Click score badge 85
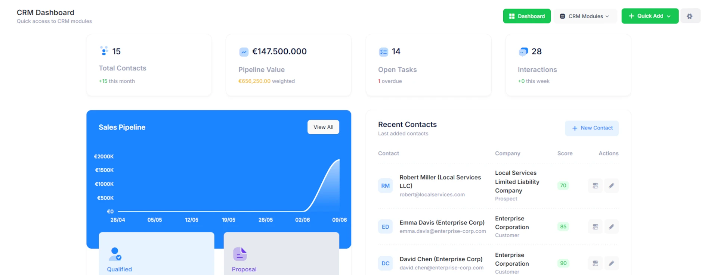Viewport: 717px width, 275px height. point(563,226)
